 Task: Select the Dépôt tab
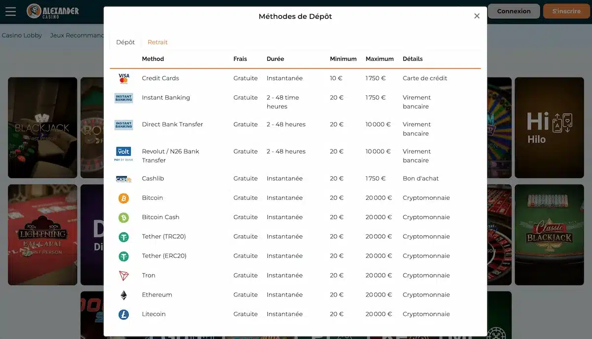tap(125, 42)
